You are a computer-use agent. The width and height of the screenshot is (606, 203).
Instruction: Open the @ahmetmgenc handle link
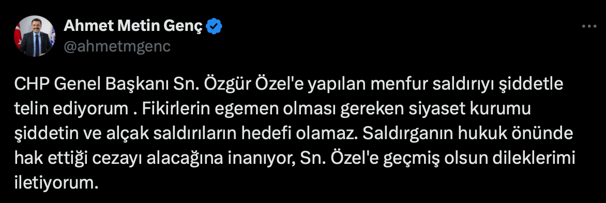[117, 46]
